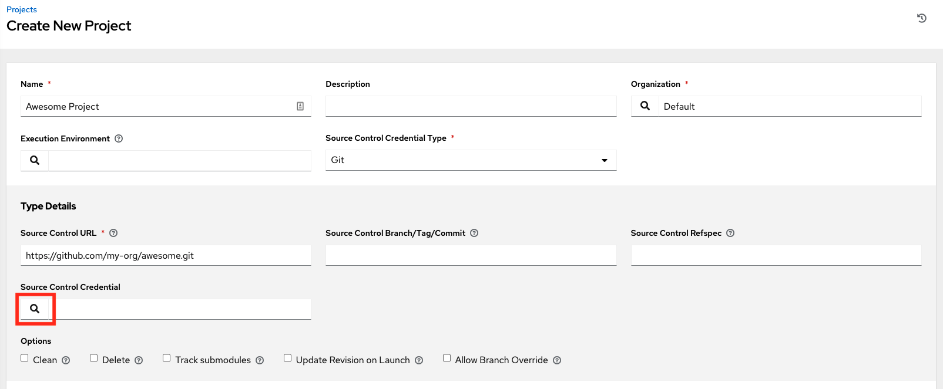Show help for Execution Environment
This screenshot has height=389, width=943.
coord(119,138)
